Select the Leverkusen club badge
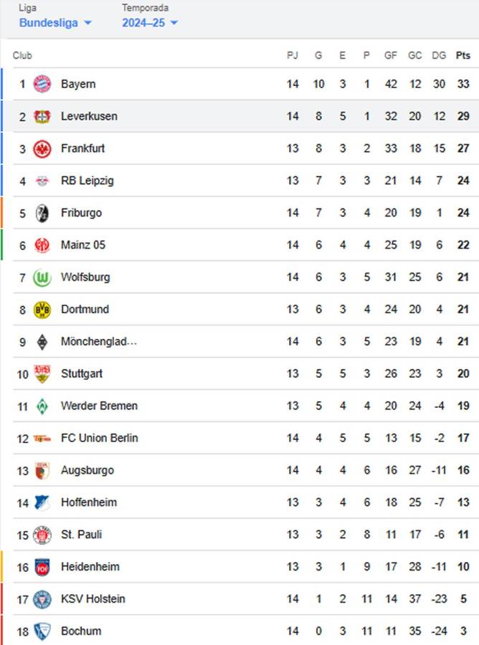Screen dimensions: 479x645 (42, 116)
